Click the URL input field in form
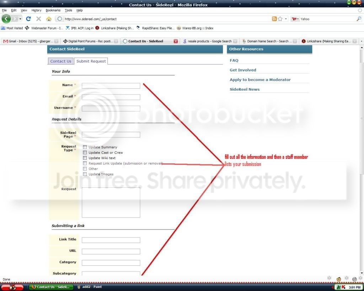Viewport: 364px width, 291px height. pos(111,251)
